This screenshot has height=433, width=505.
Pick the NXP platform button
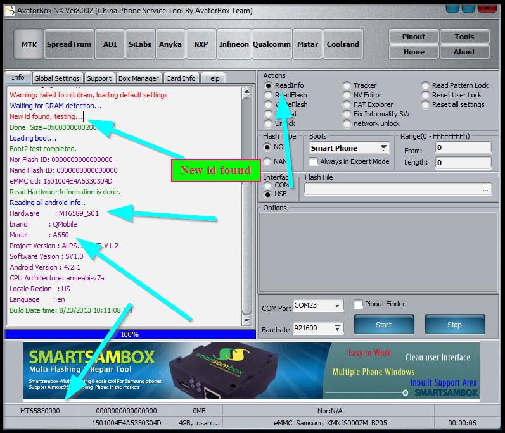tap(201, 44)
